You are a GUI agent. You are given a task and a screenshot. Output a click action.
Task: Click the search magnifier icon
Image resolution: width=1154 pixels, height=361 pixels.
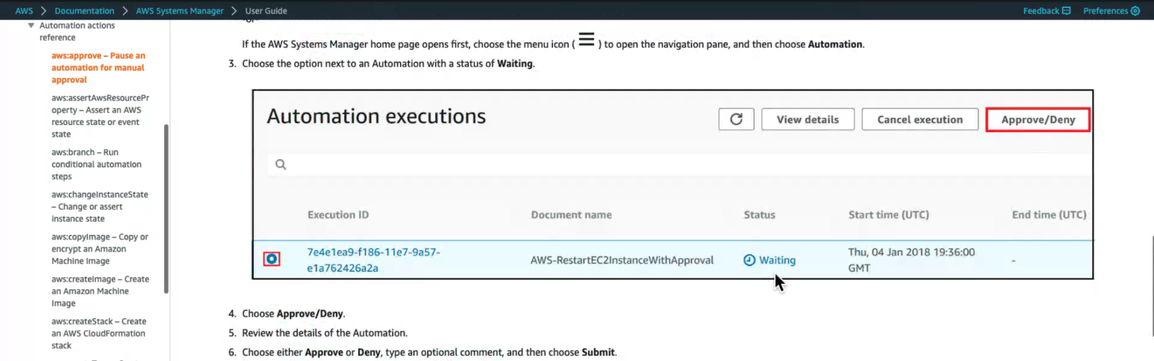click(x=280, y=164)
